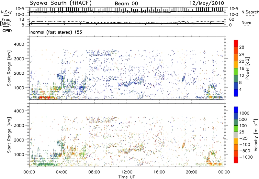The height and width of the screenshot is (179, 259).
Task: Click the '500' tick on the Velocity colorbar
Action: (x=244, y=119)
